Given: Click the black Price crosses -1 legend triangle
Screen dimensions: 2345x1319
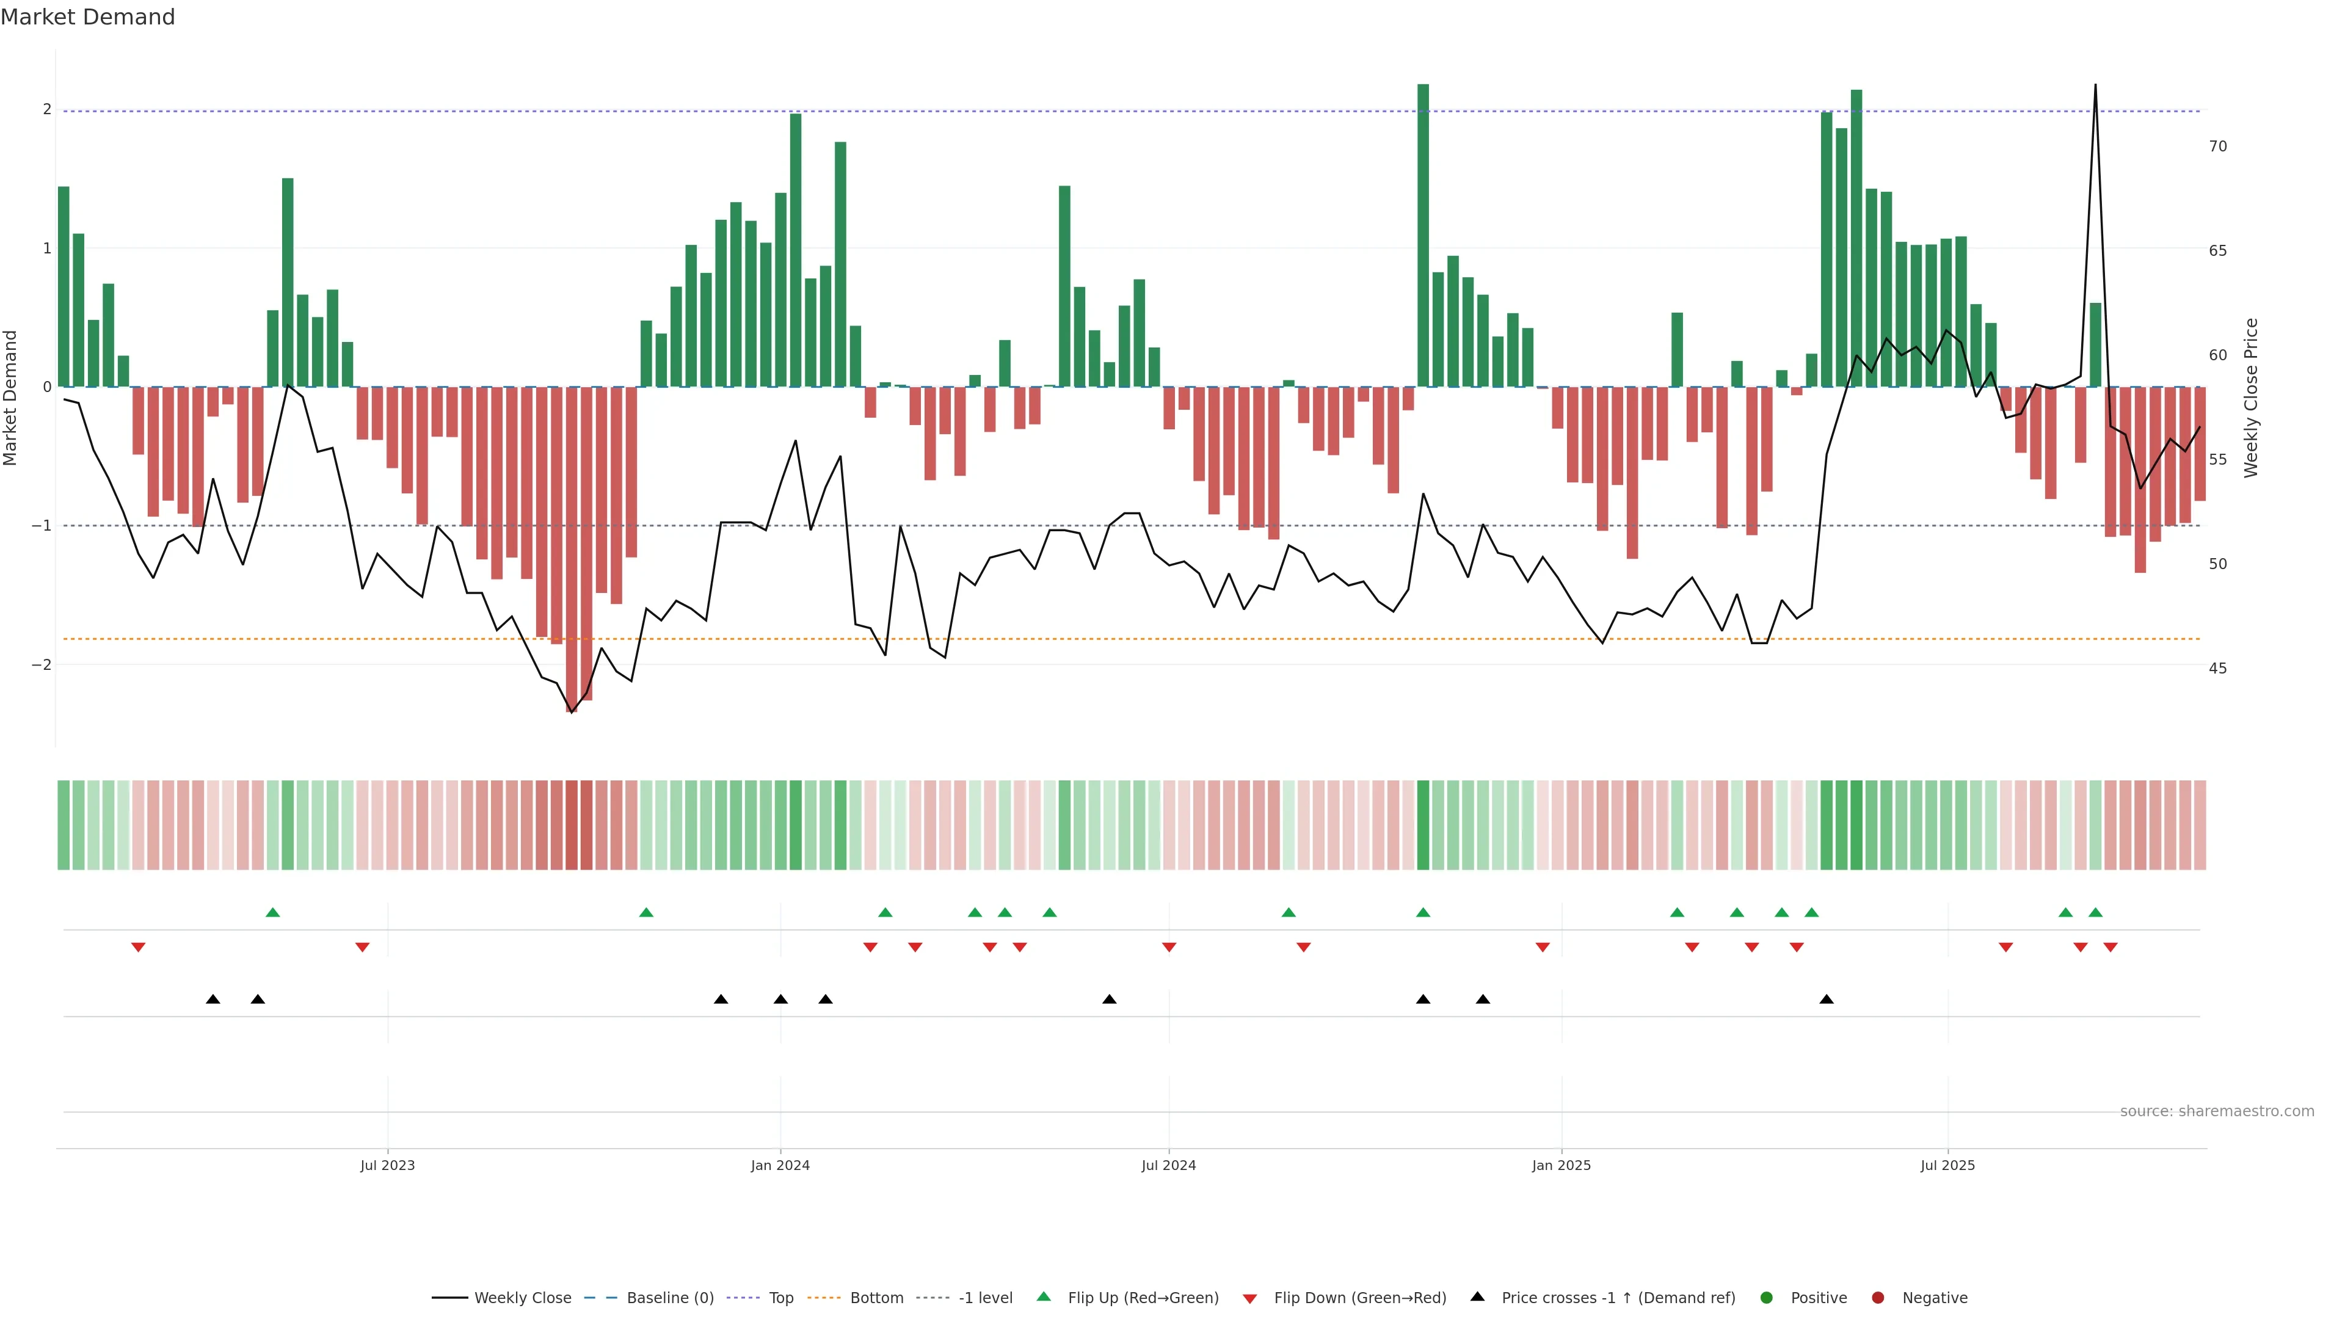Looking at the screenshot, I should 1477,1296.
